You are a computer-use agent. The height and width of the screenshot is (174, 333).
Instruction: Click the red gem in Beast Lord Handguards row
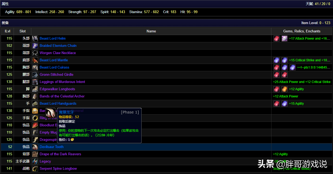[277, 104]
